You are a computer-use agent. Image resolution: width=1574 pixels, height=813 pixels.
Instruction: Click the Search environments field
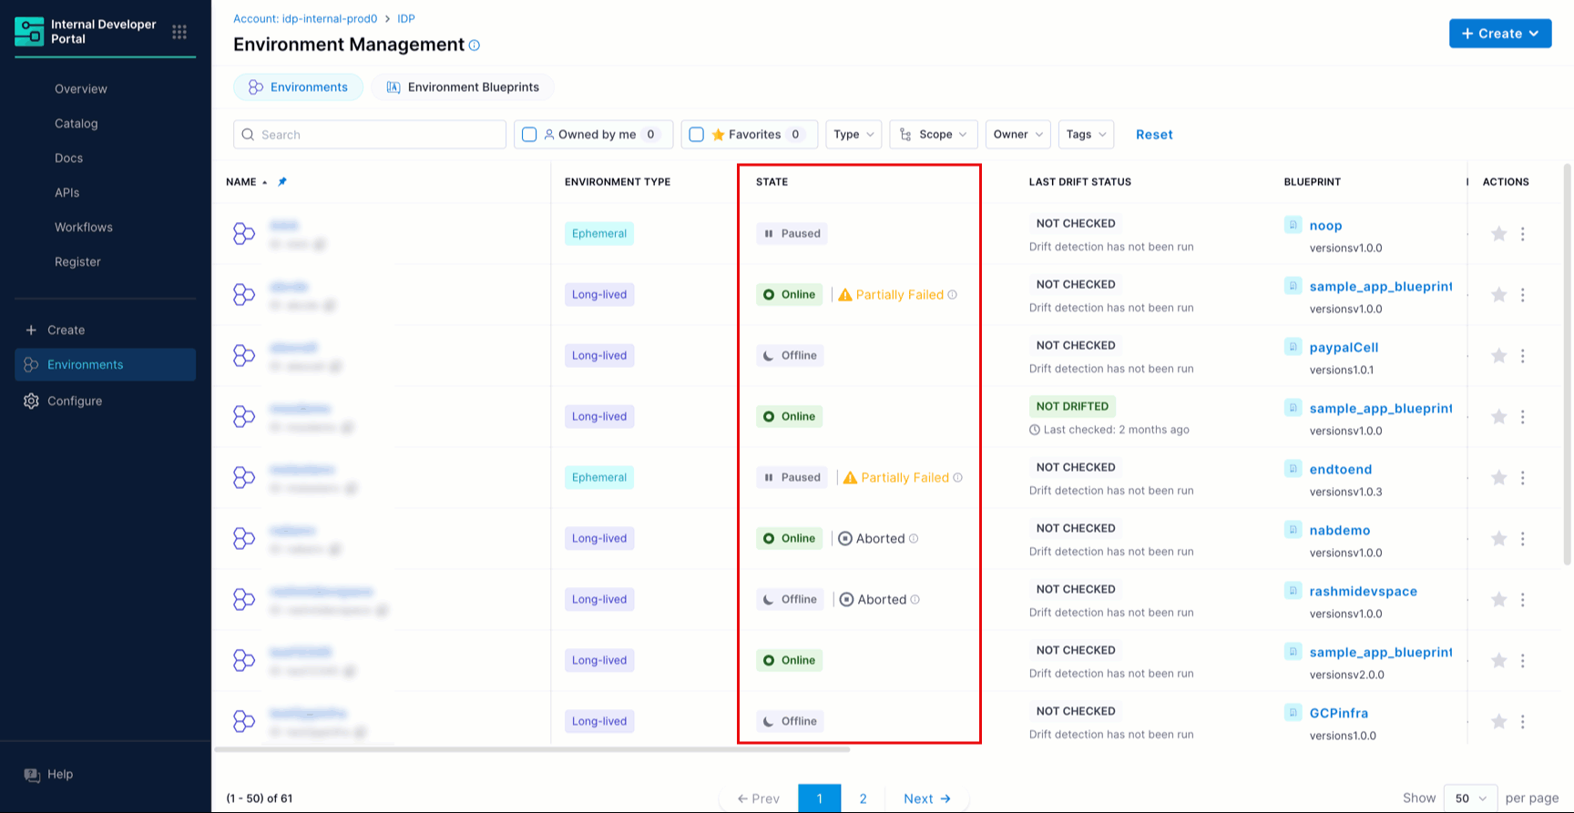click(x=370, y=135)
